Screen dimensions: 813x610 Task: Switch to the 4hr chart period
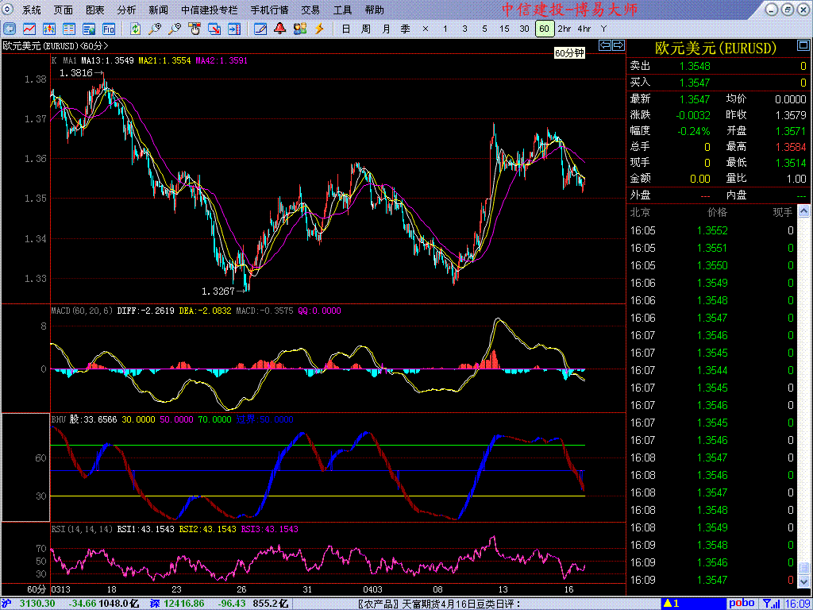coord(584,29)
